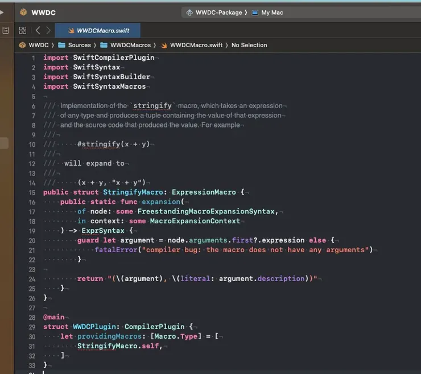The width and height of the screenshot is (421, 374).
Task: Select the WWDCMacro.swift editor tab
Action: coord(100,31)
